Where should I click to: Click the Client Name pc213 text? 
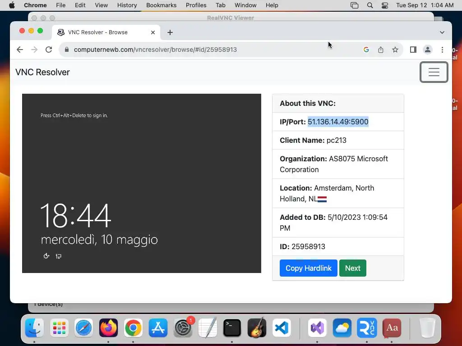pos(313,141)
